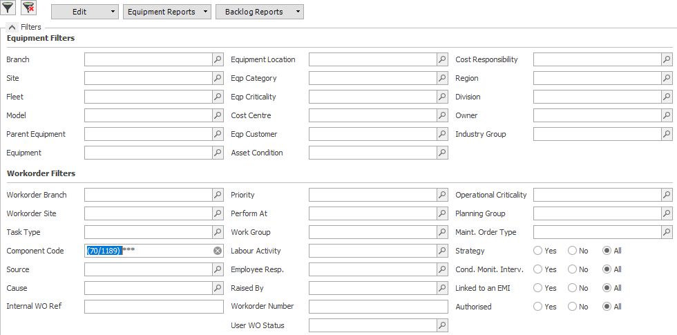Set Linked to an EMI to Yes
Viewport: 677px width, 335px height.
tap(538, 287)
